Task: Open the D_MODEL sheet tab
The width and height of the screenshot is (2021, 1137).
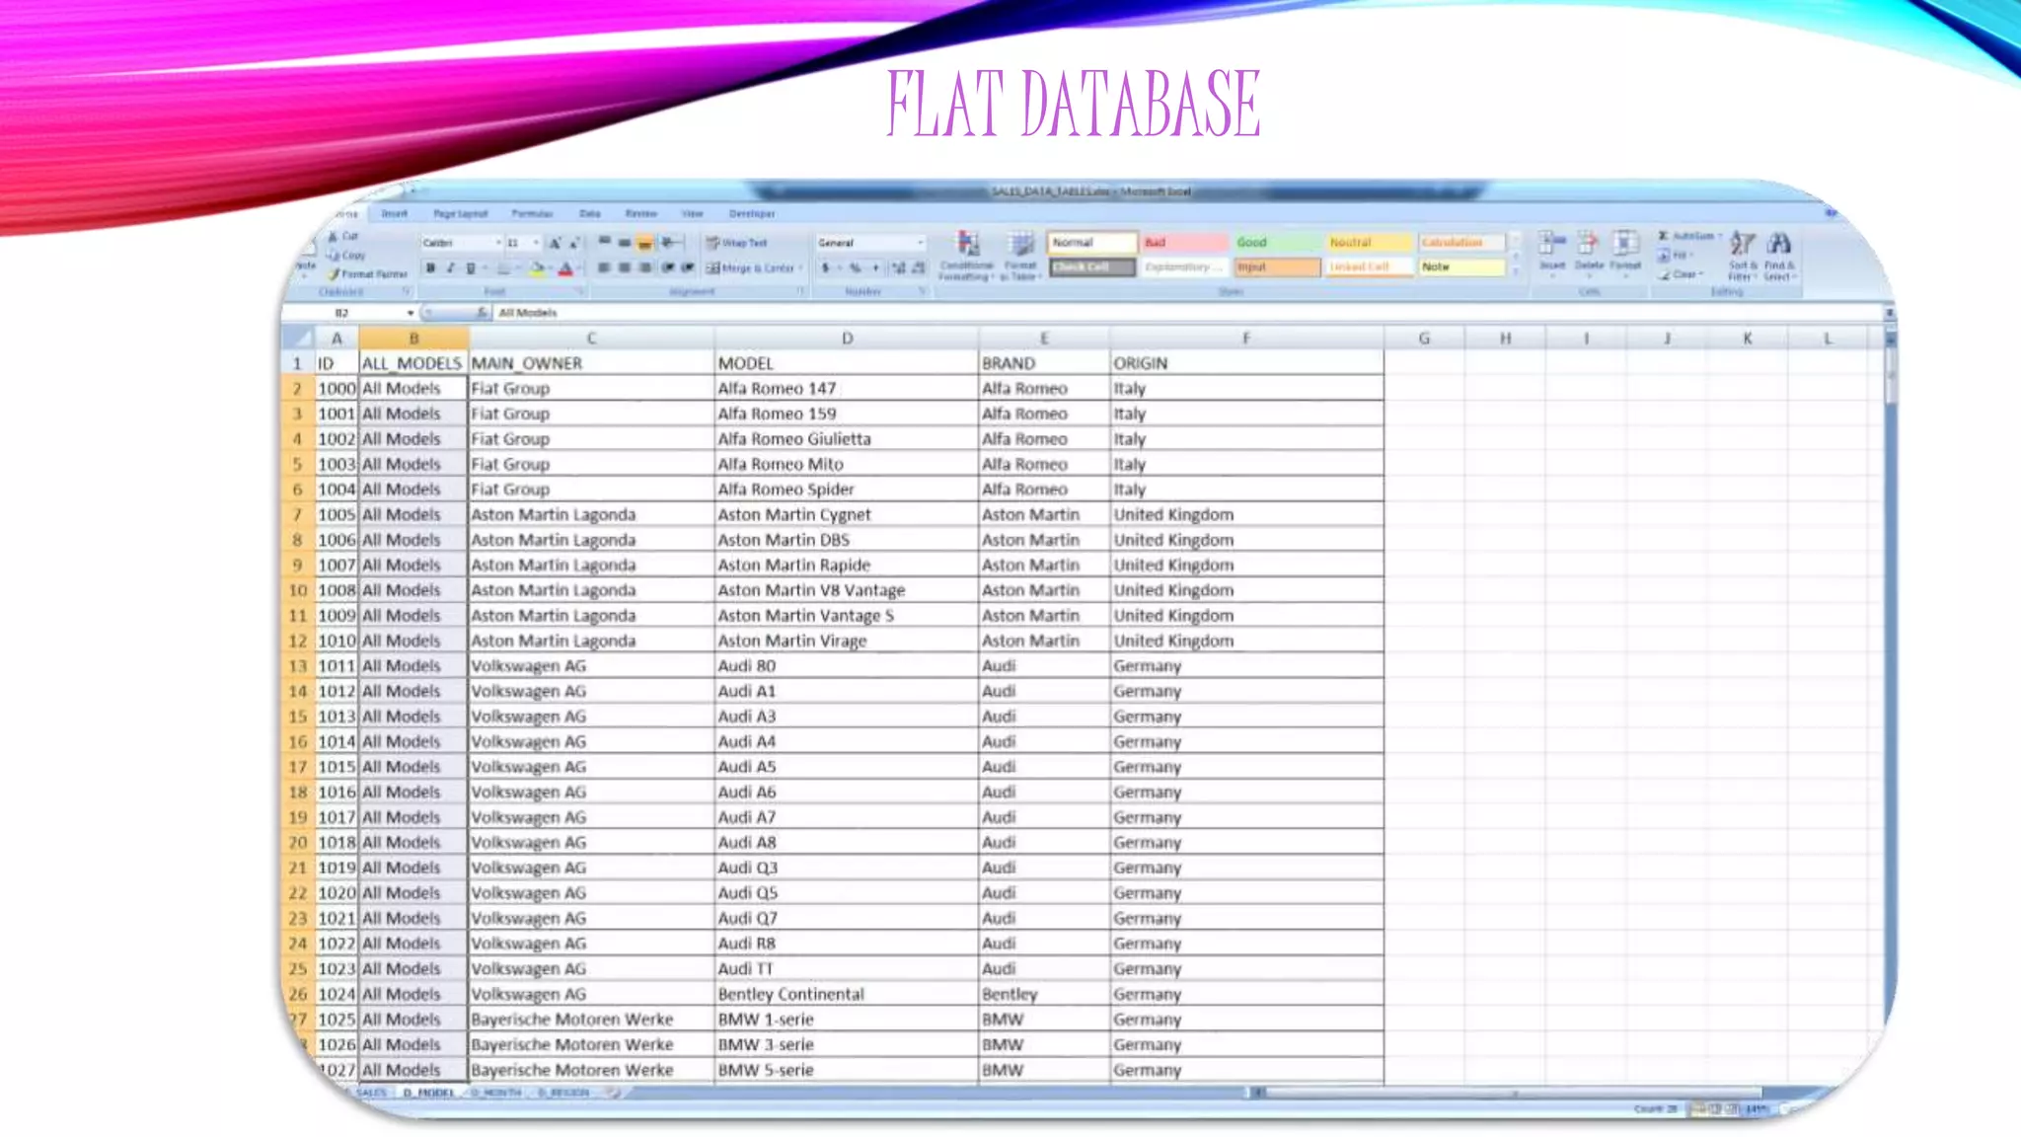Action: click(x=428, y=1093)
